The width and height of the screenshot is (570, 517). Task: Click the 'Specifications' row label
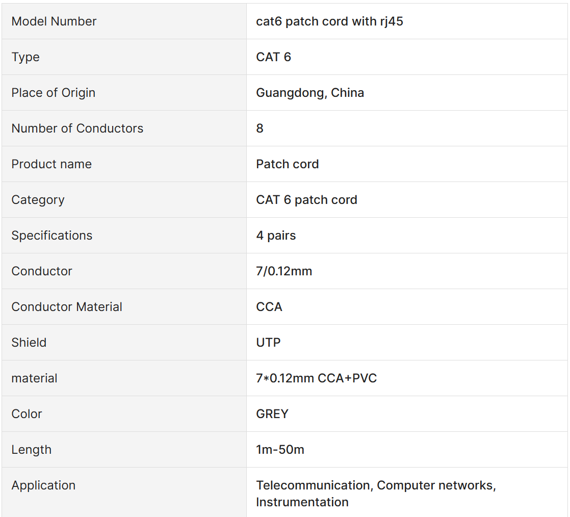(52, 236)
